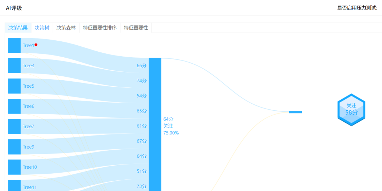Click the 74分 score label

141,81
